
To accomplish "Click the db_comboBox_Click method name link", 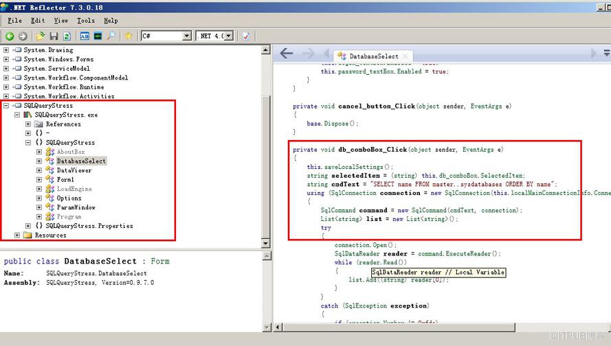I will 372,150.
